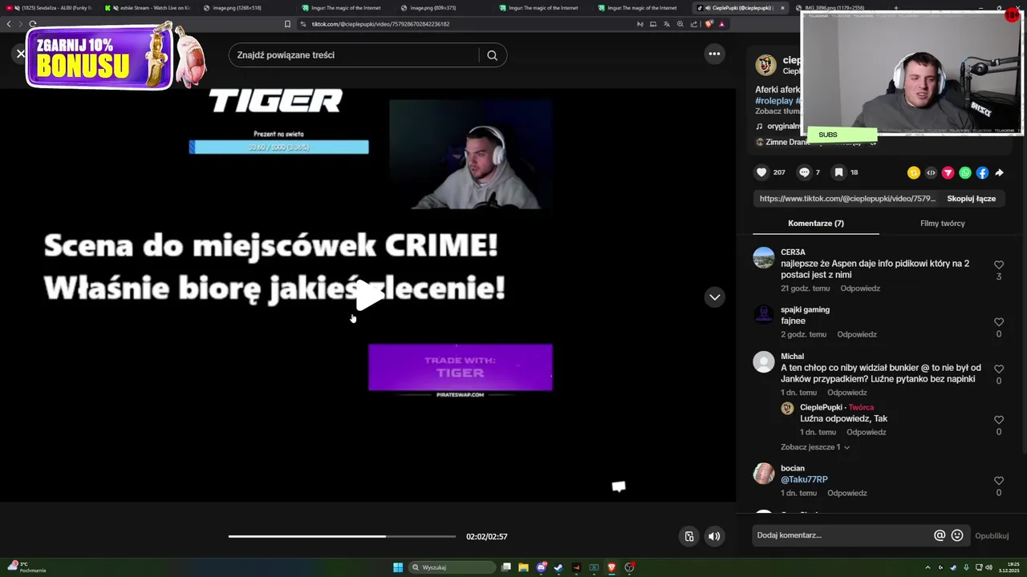Open the 'ZGARNIJ 10% BONUSU' banner

tap(99, 58)
